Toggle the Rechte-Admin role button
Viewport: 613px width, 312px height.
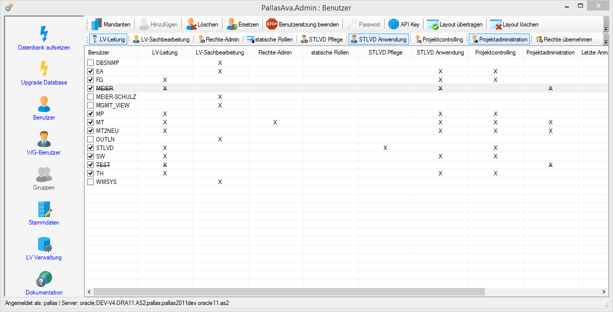(219, 39)
